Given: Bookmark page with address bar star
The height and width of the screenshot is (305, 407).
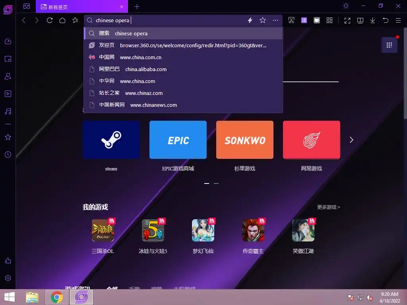Looking at the screenshot, I should 263,20.
